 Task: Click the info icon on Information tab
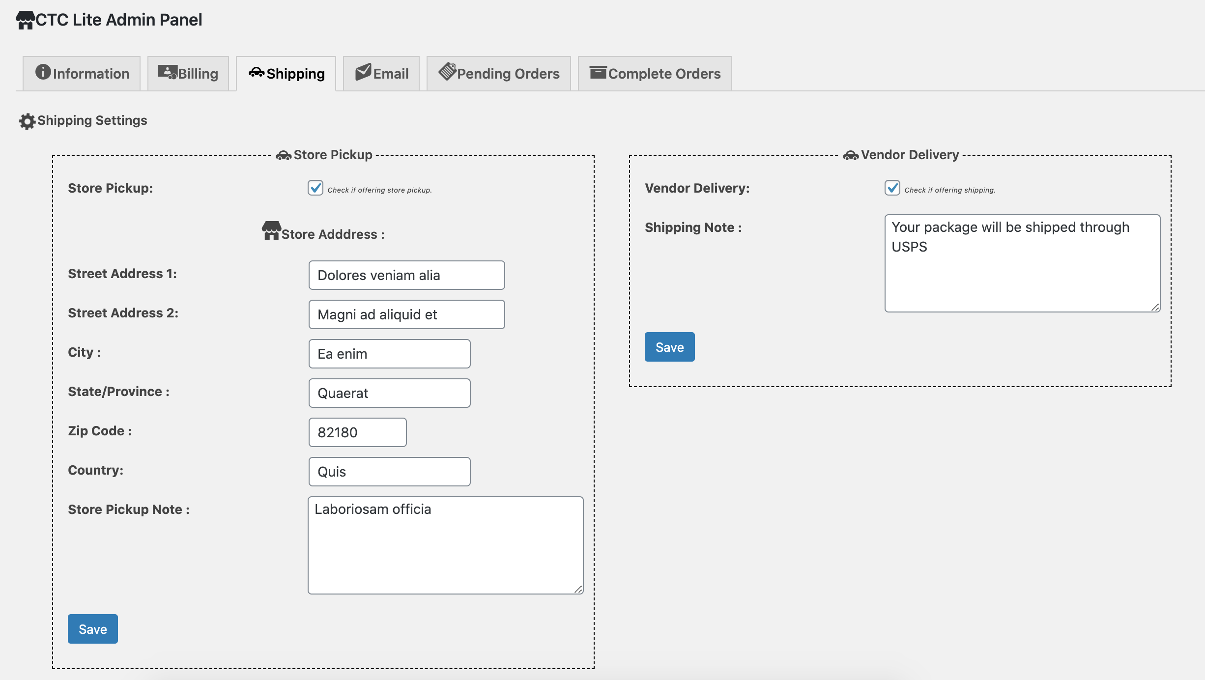click(x=43, y=72)
